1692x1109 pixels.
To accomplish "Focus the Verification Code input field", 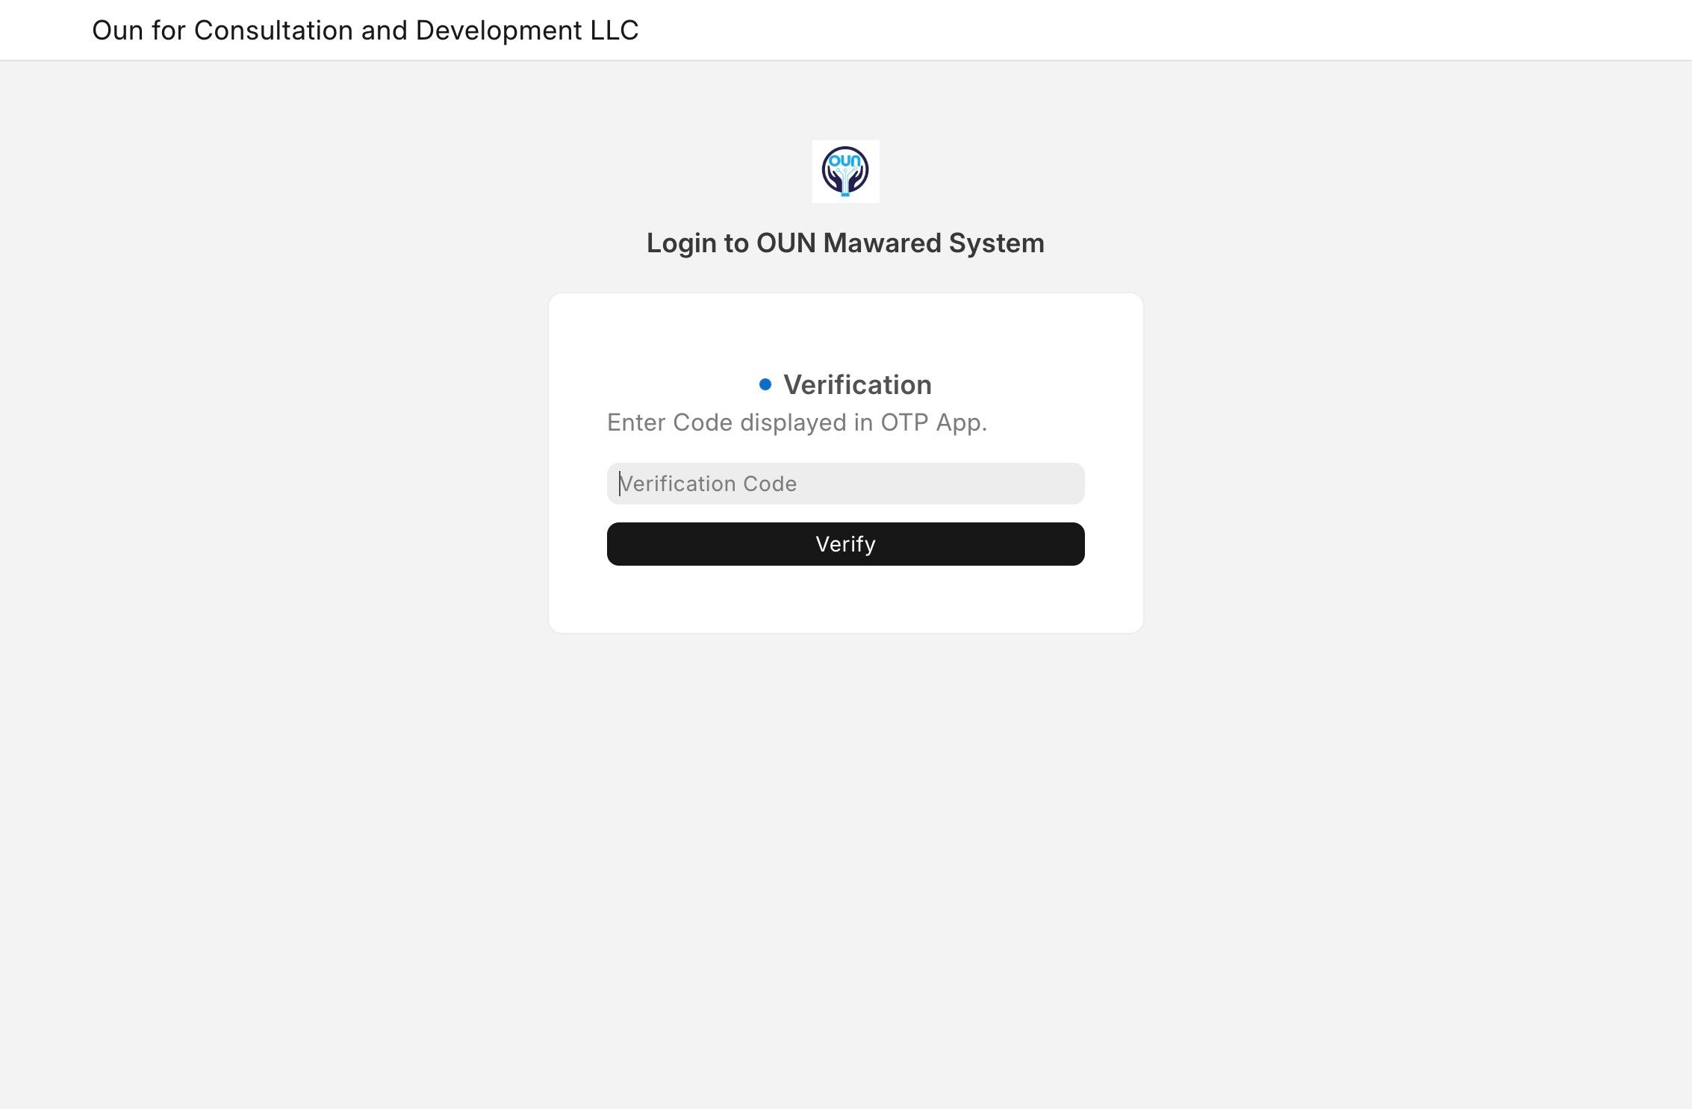I will coord(845,484).
